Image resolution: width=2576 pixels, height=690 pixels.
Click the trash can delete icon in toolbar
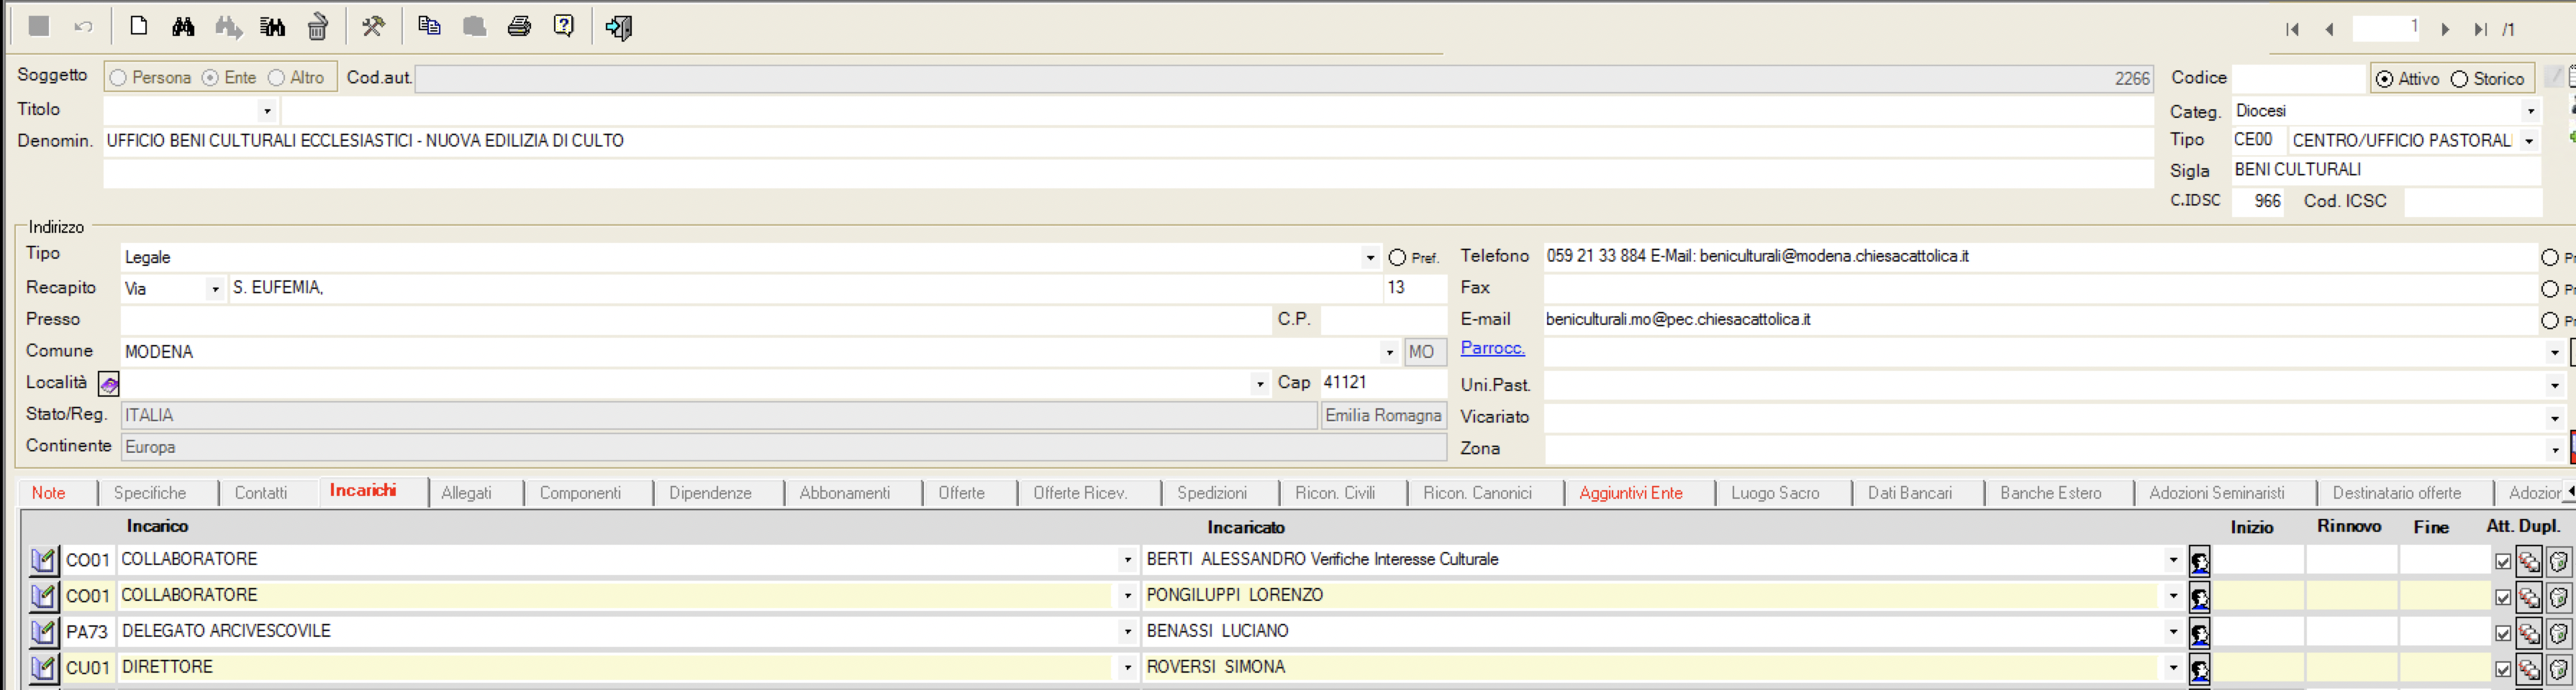(x=317, y=27)
